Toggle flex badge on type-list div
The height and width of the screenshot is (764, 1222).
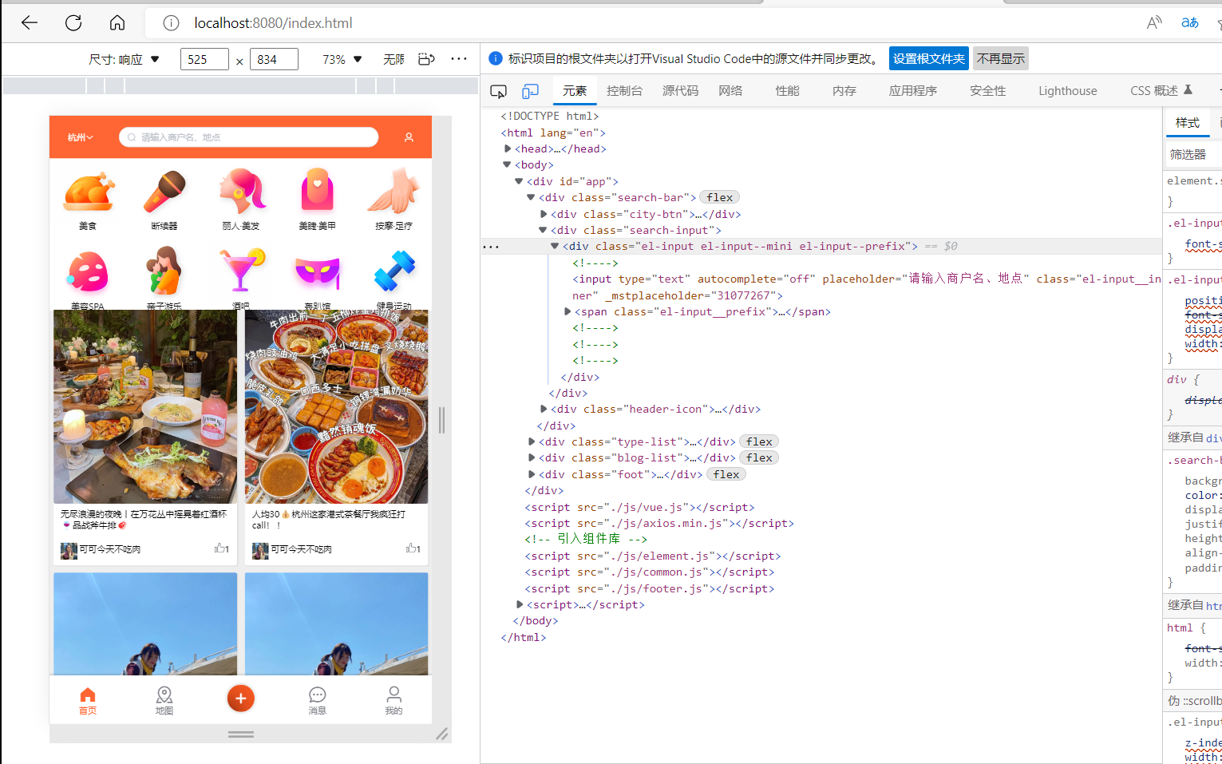tap(759, 441)
